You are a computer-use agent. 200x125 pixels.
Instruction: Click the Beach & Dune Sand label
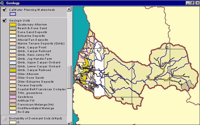[32, 28]
